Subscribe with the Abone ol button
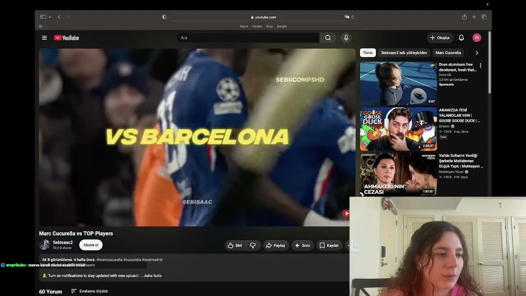This screenshot has height=296, width=526. (91, 245)
